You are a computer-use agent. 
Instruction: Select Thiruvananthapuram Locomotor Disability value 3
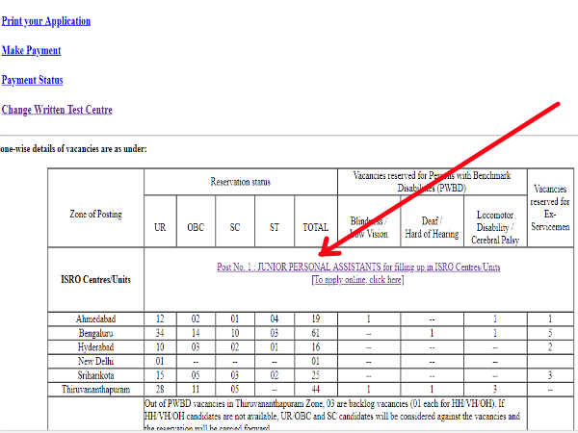[495, 390]
